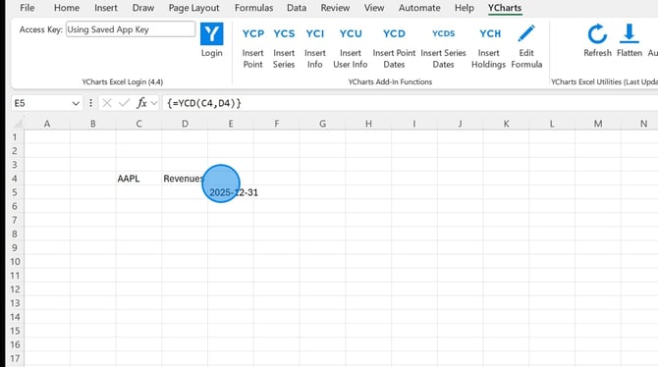Click the formula bar enter checkmark icon
This screenshot has width=658, height=367.
pyautogui.click(x=124, y=103)
